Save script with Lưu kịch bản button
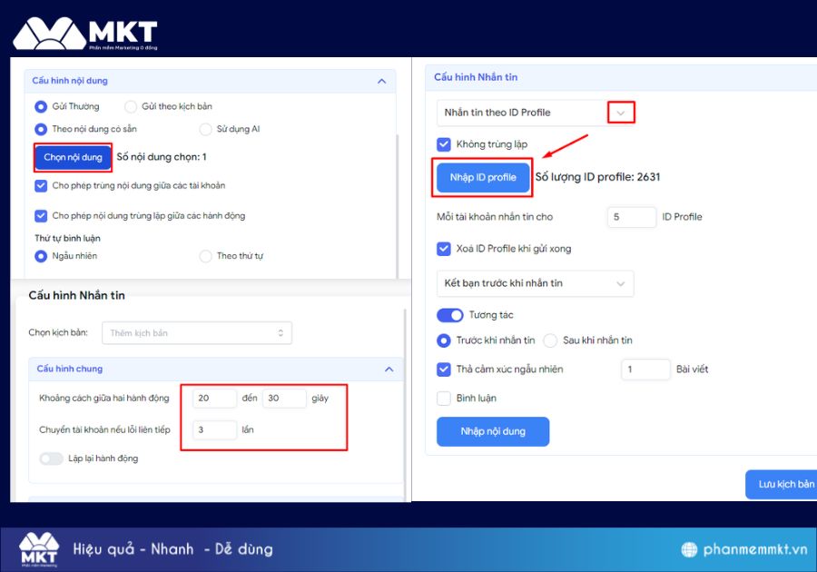 point(784,484)
